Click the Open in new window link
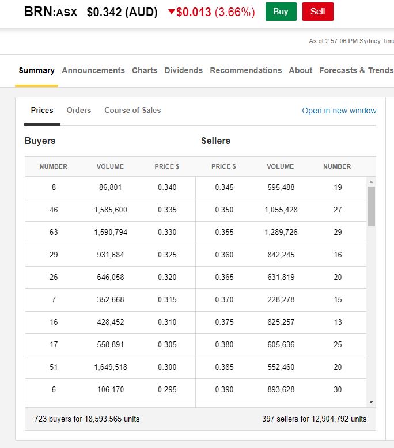 point(339,111)
